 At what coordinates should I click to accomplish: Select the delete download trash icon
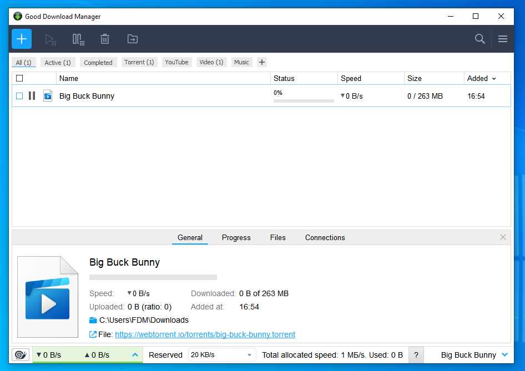[105, 39]
